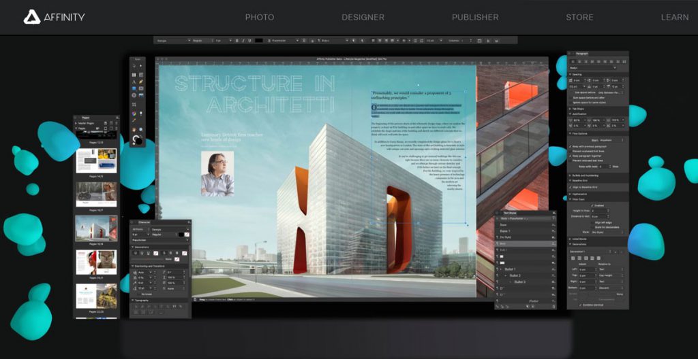The image size is (698, 359).
Task: Toggle Bold in the top text toolbar
Action: pos(237,40)
